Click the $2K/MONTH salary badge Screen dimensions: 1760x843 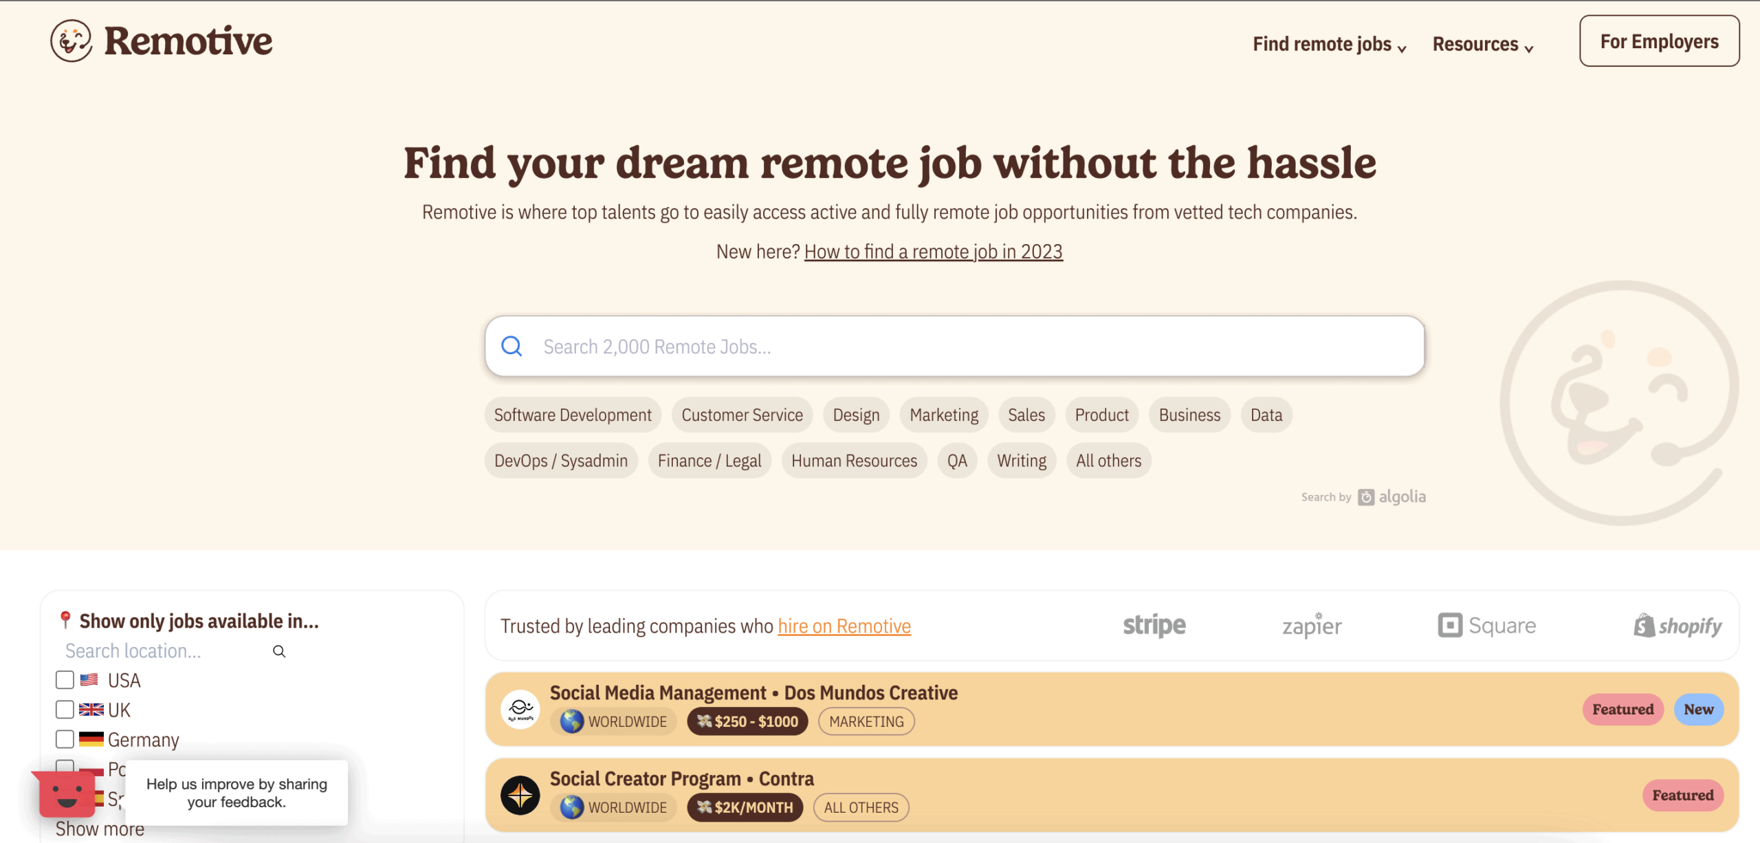[745, 807]
